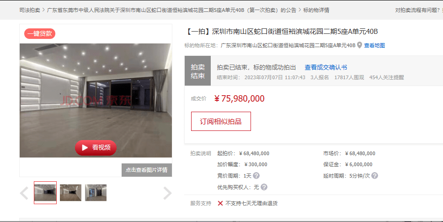Open the court announcement breadcrumb link
Image resolution: width=443 pixels, height=222 pixels.
coord(171,10)
